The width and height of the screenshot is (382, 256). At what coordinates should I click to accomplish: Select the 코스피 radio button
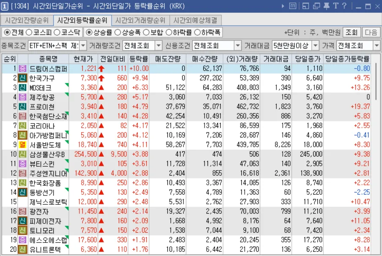point(29,33)
